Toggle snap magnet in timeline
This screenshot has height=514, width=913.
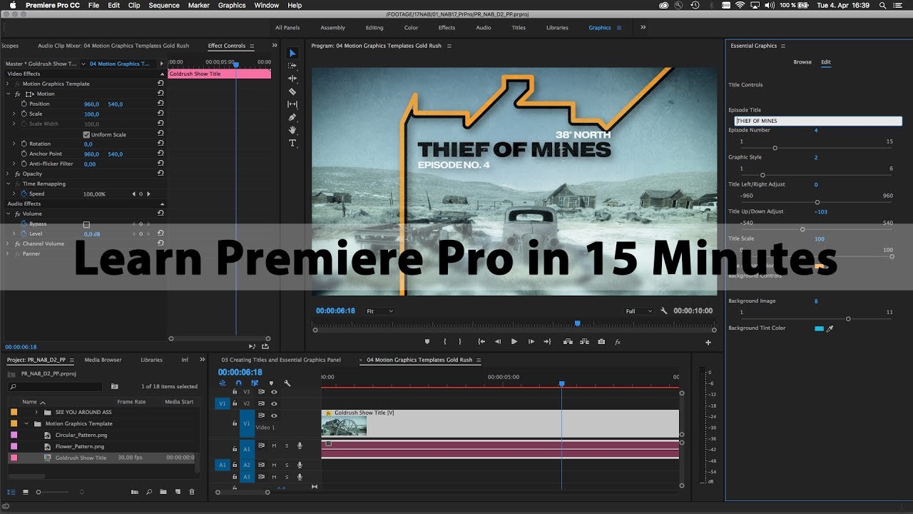[x=238, y=383]
